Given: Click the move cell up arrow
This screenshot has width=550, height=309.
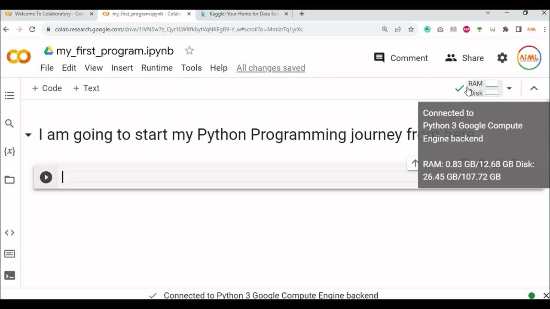Looking at the screenshot, I should 415,163.
